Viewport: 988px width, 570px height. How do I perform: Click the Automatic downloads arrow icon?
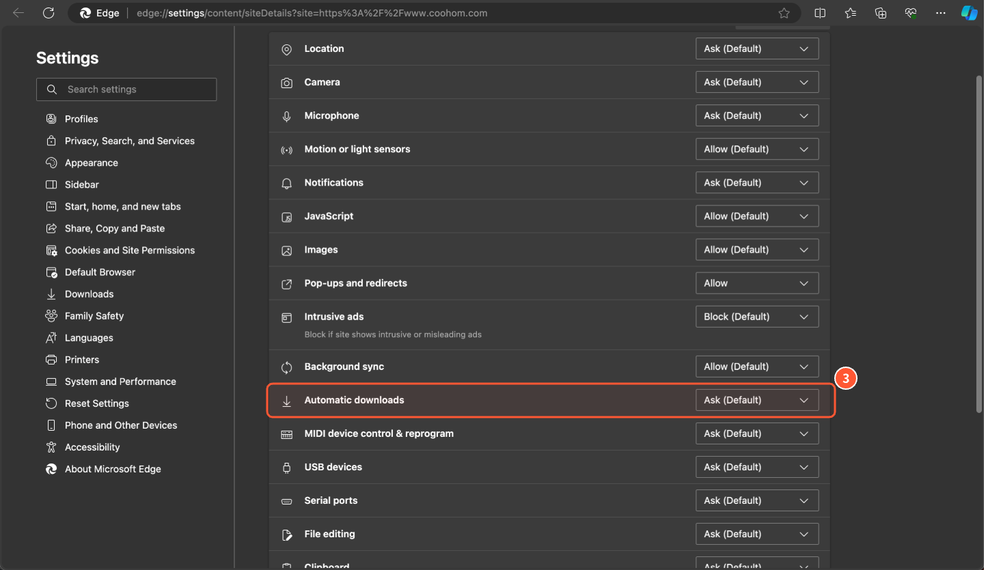[x=287, y=401]
